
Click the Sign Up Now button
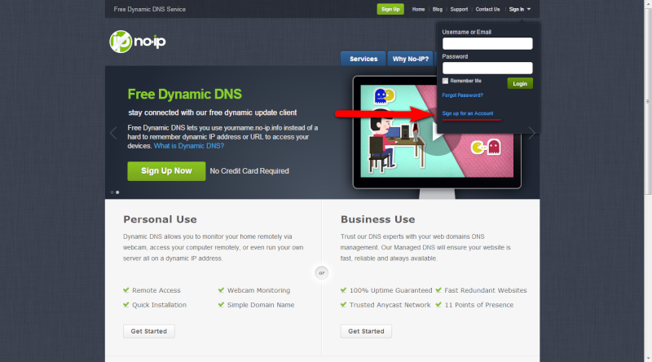pyautogui.click(x=166, y=171)
